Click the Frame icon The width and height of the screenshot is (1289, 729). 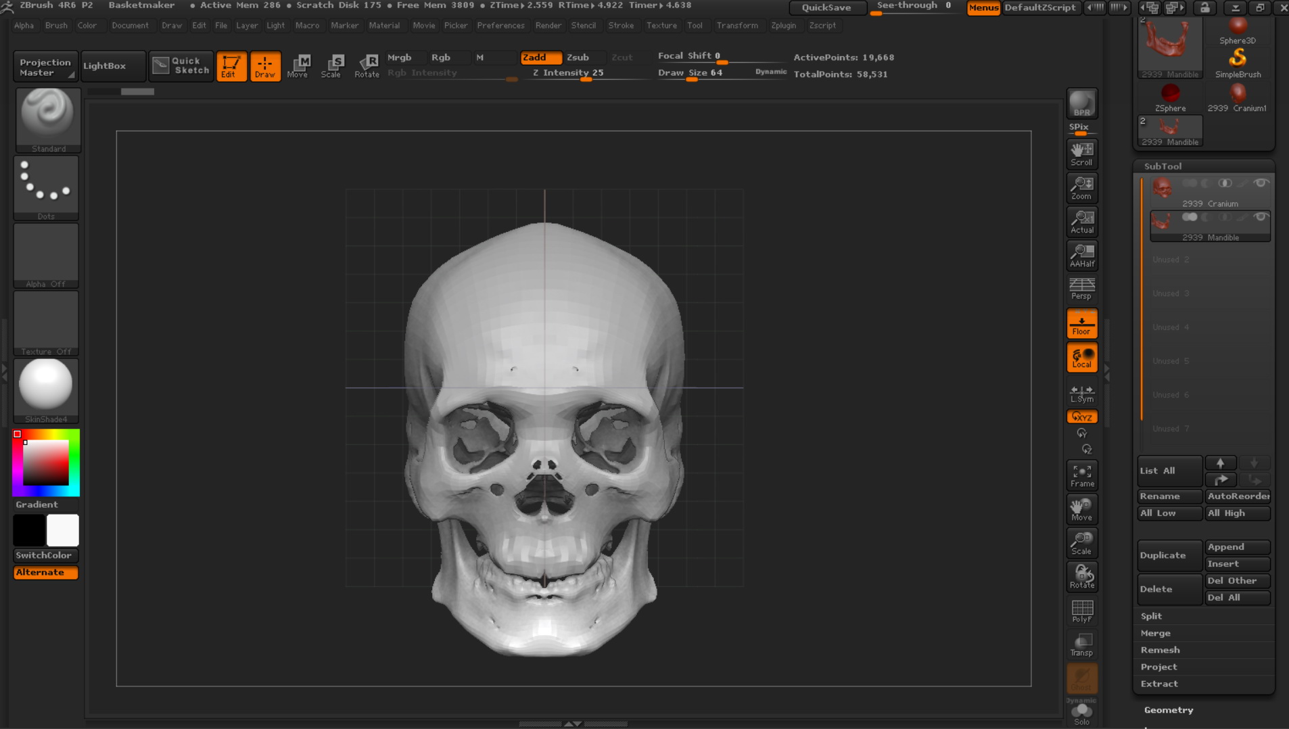tap(1081, 475)
